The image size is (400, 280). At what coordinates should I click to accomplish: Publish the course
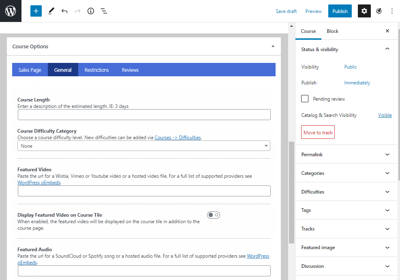340,11
